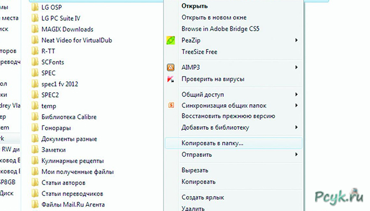Select the Документы разные folder icon
370x211 pixels.
click(x=35, y=139)
